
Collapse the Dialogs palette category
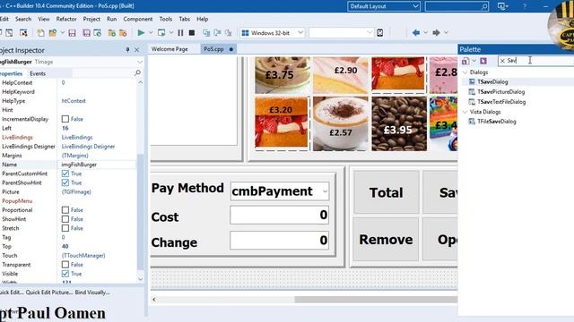pos(465,72)
